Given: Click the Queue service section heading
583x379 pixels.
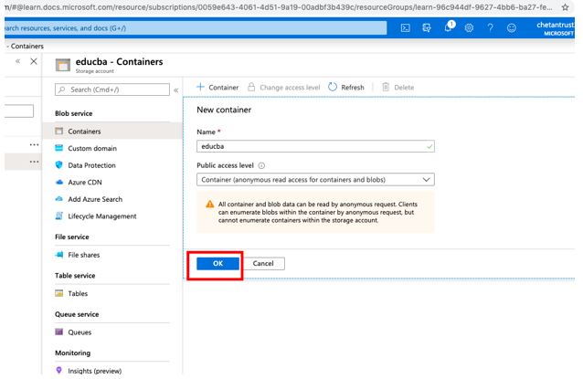Looking at the screenshot, I should [x=77, y=314].
